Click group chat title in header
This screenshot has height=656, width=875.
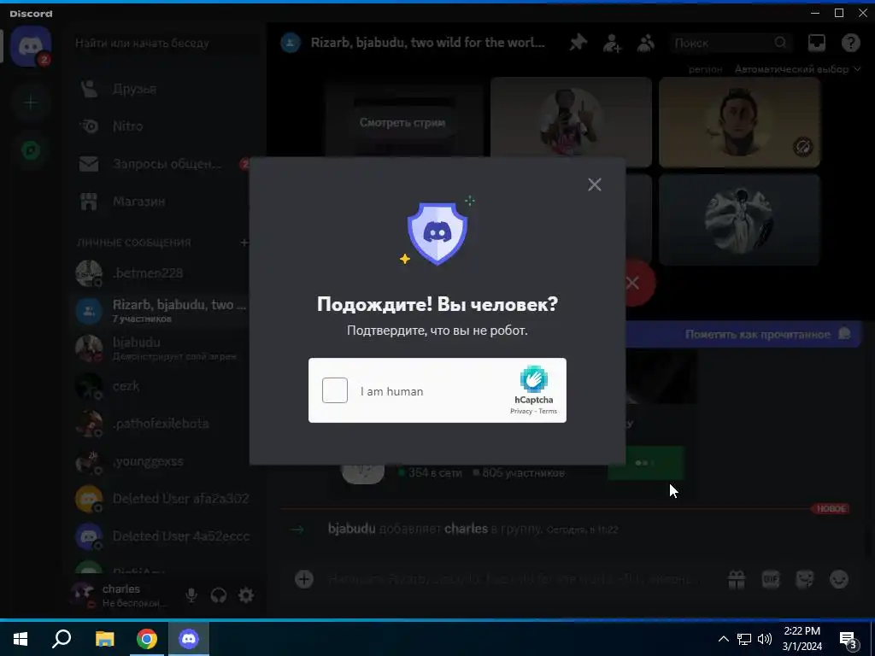tap(427, 43)
